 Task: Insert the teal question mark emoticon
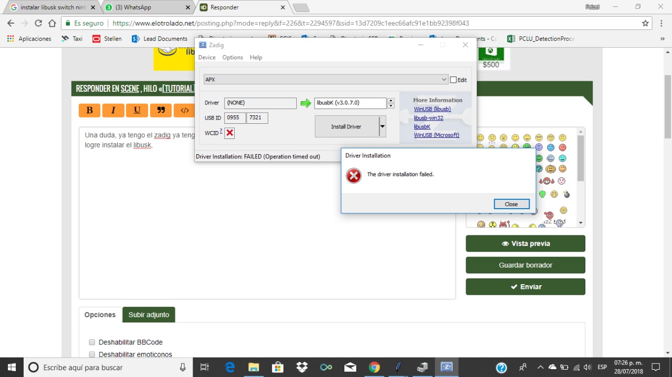[x=539, y=169]
